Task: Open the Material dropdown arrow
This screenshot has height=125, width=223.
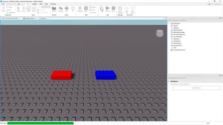Action: click(80, 13)
